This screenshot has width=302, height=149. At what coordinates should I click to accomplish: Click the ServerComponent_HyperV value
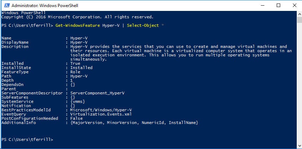[x=97, y=93]
